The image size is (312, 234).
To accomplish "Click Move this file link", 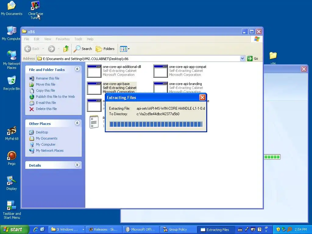I will (x=46, y=84).
